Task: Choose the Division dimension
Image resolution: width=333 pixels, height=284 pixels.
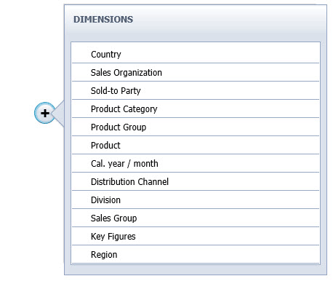Action: coord(196,200)
